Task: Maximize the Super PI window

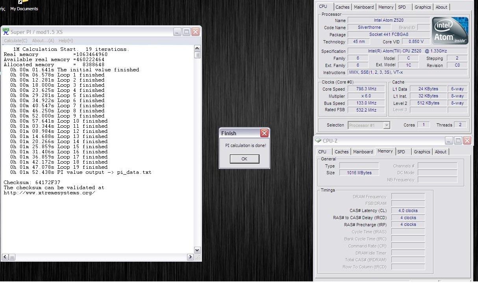Action: (x=187, y=32)
